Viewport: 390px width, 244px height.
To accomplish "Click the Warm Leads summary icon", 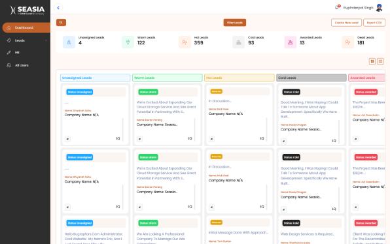I will coord(128,42).
